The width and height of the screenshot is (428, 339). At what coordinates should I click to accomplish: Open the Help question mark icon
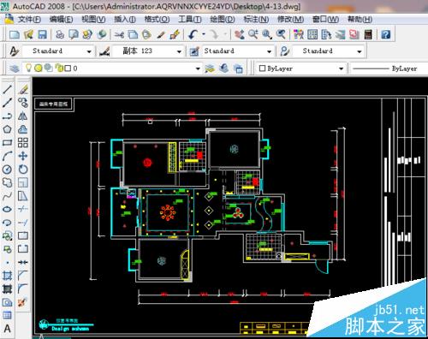385,34
